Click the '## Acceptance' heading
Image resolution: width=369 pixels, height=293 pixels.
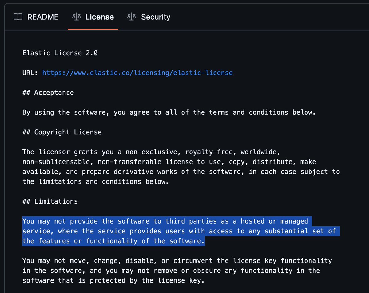[x=48, y=93]
